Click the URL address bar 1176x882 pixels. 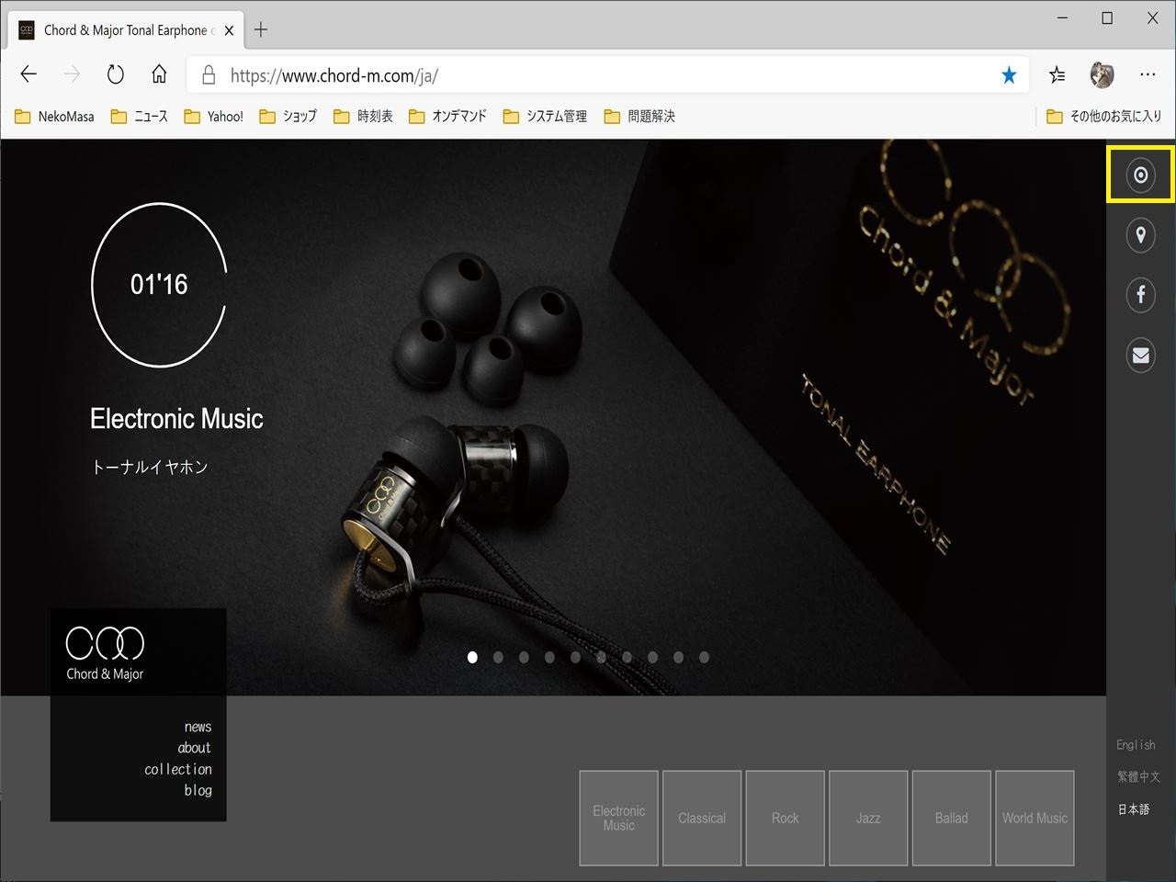tap(606, 75)
